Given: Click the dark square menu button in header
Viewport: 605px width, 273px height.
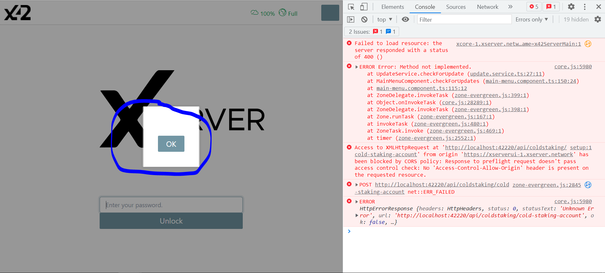Looking at the screenshot, I should pyautogui.click(x=330, y=13).
